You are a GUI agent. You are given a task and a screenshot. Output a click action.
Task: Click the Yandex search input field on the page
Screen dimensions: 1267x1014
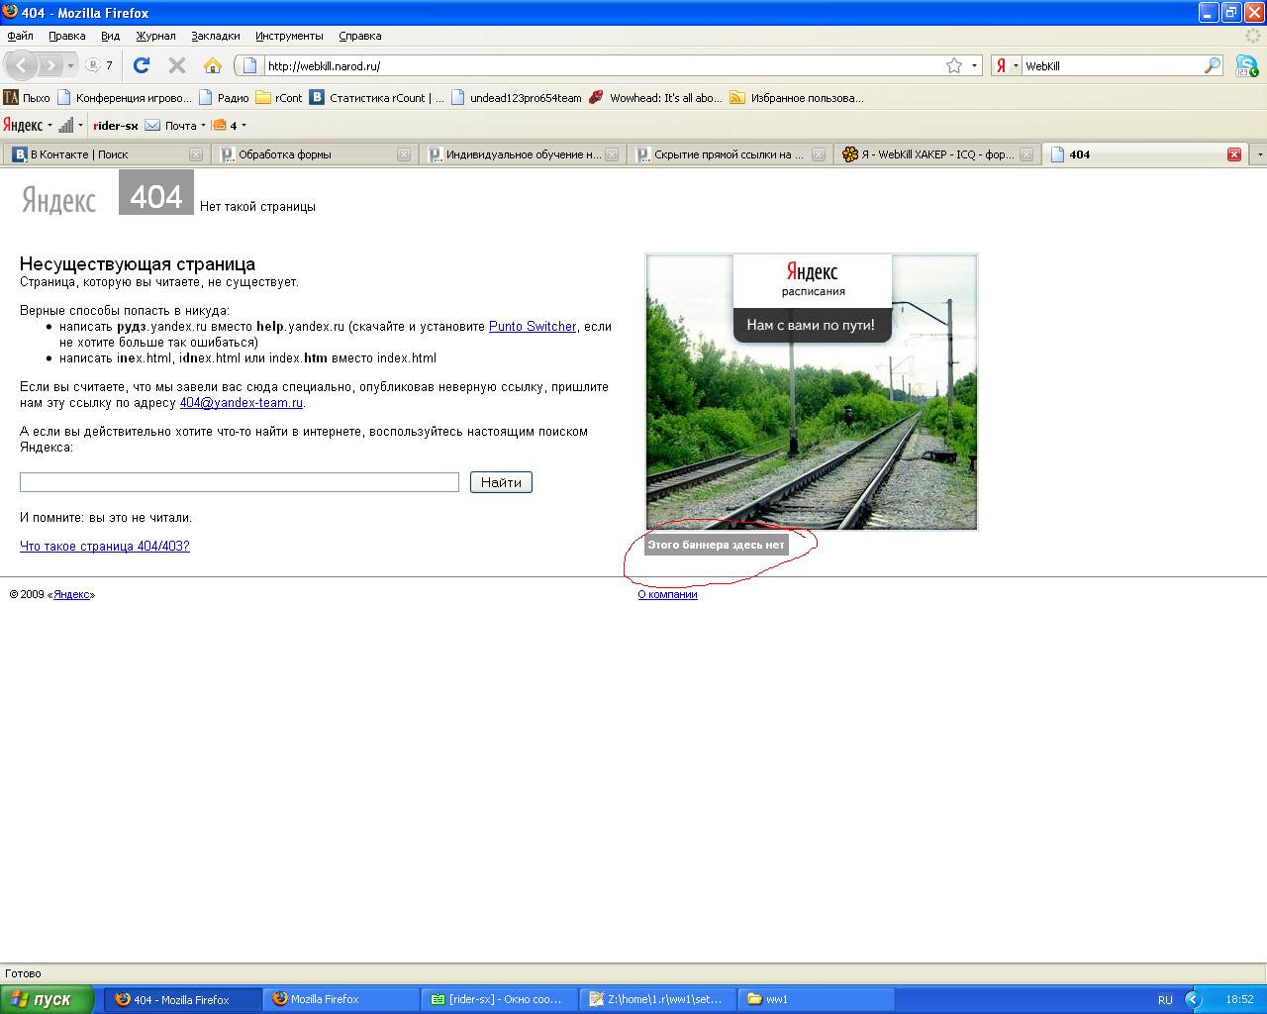tap(239, 482)
